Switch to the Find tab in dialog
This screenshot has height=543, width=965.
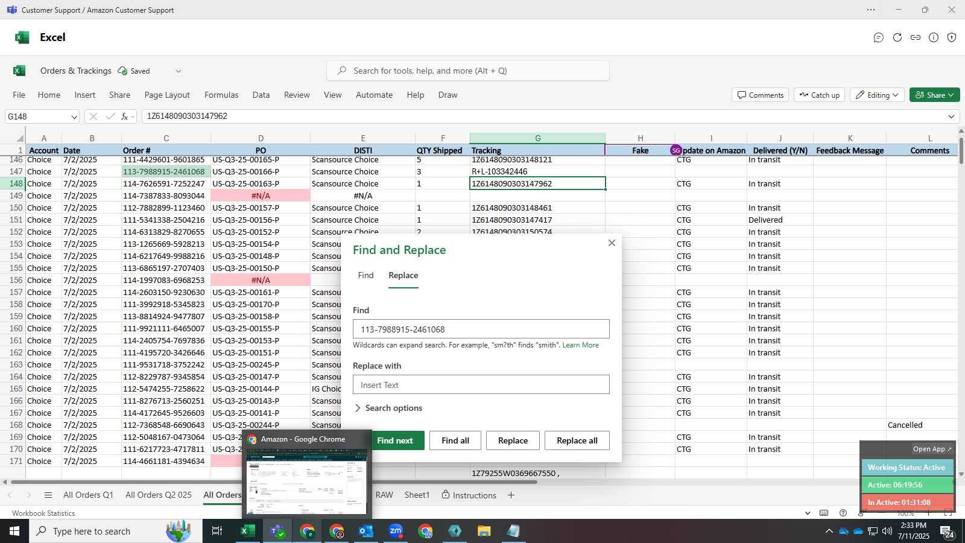click(x=365, y=275)
